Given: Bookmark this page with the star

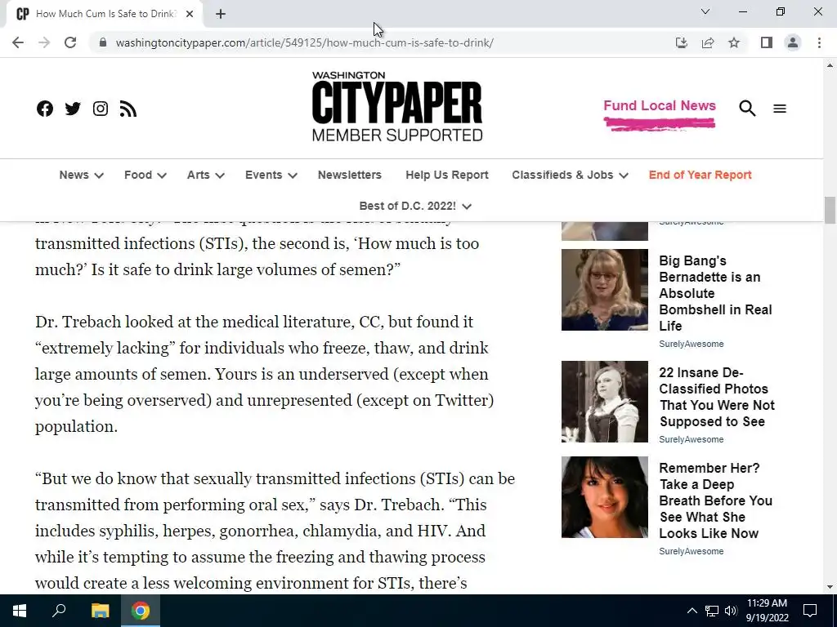Looking at the screenshot, I should pyautogui.click(x=735, y=42).
